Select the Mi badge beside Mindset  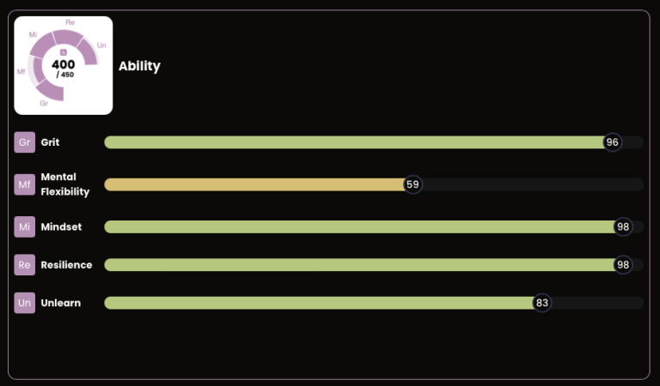(x=24, y=226)
